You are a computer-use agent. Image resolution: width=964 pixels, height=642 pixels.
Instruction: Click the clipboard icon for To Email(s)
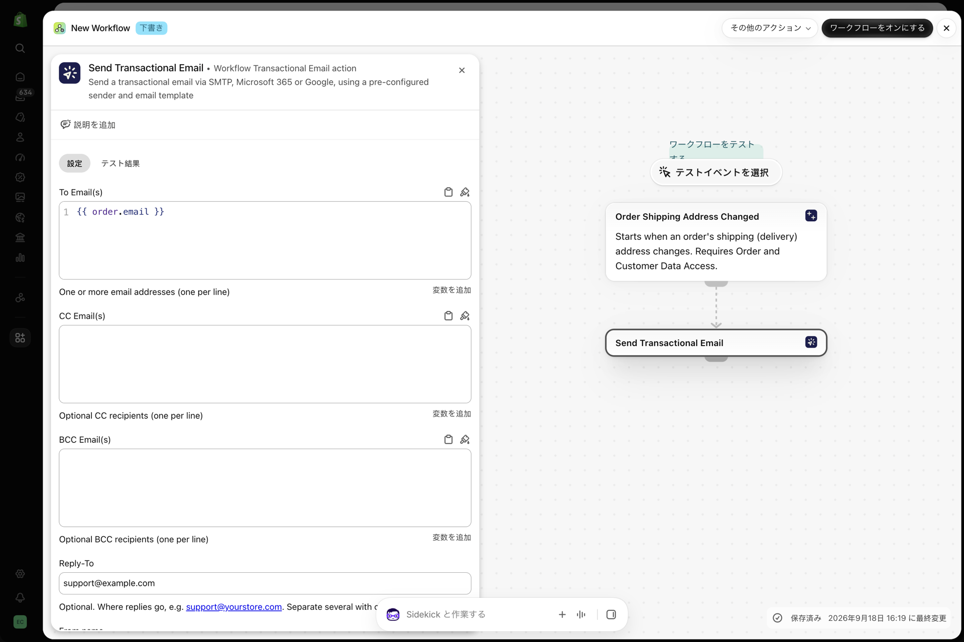448,192
